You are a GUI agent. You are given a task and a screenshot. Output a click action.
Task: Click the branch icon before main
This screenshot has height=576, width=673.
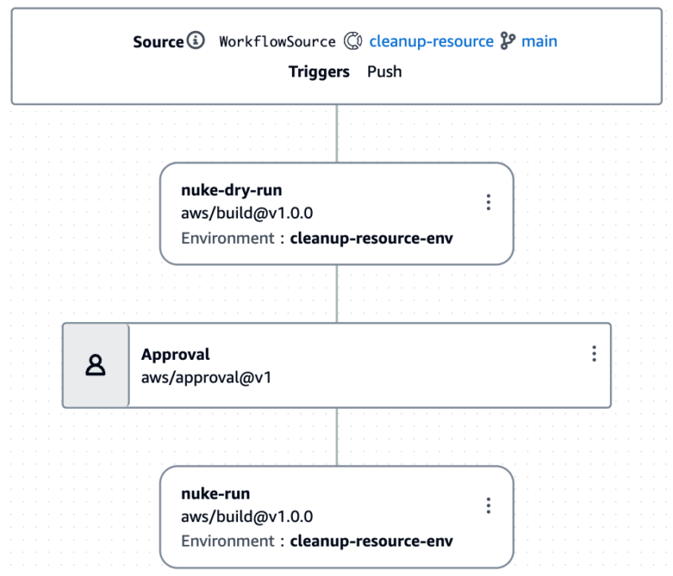click(x=508, y=41)
